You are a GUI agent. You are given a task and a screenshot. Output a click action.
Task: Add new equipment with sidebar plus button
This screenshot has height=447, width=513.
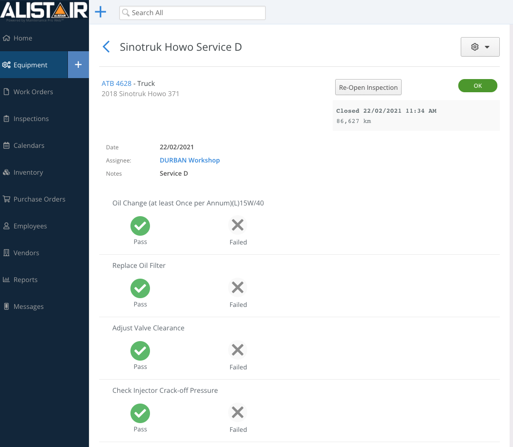(78, 64)
